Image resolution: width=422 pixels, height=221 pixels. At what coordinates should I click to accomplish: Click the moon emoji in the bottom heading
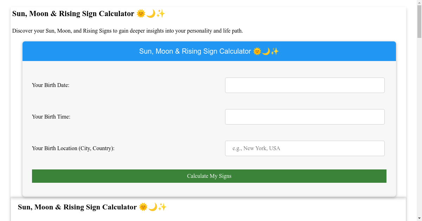click(x=153, y=207)
